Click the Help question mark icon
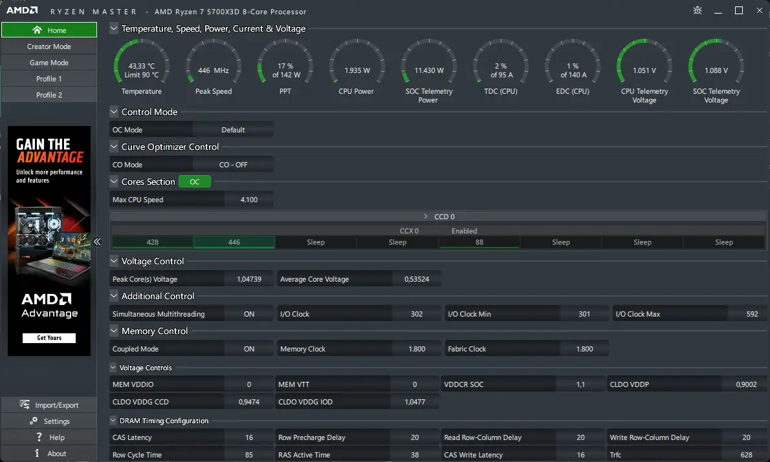Viewport: 770px width, 462px height. pyautogui.click(x=39, y=437)
